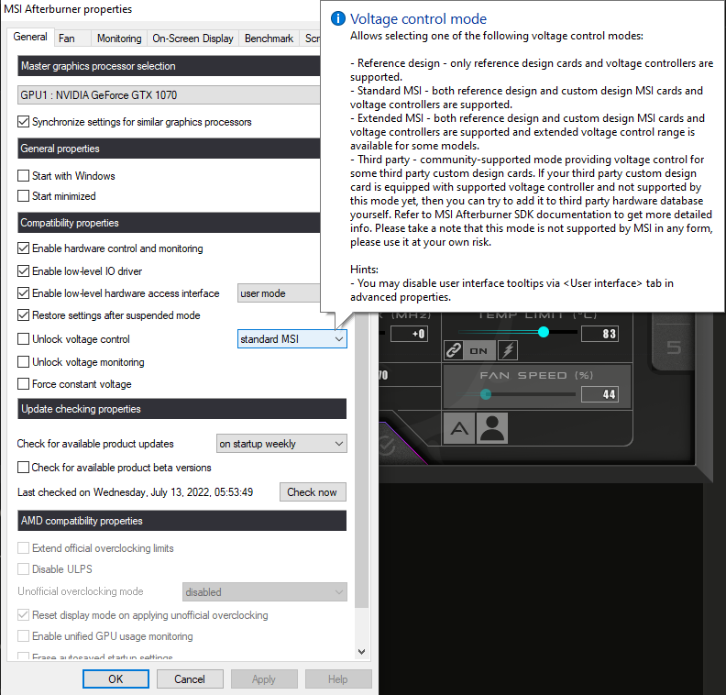Click Reset display mode on applying unofficial overclocking

pos(23,615)
